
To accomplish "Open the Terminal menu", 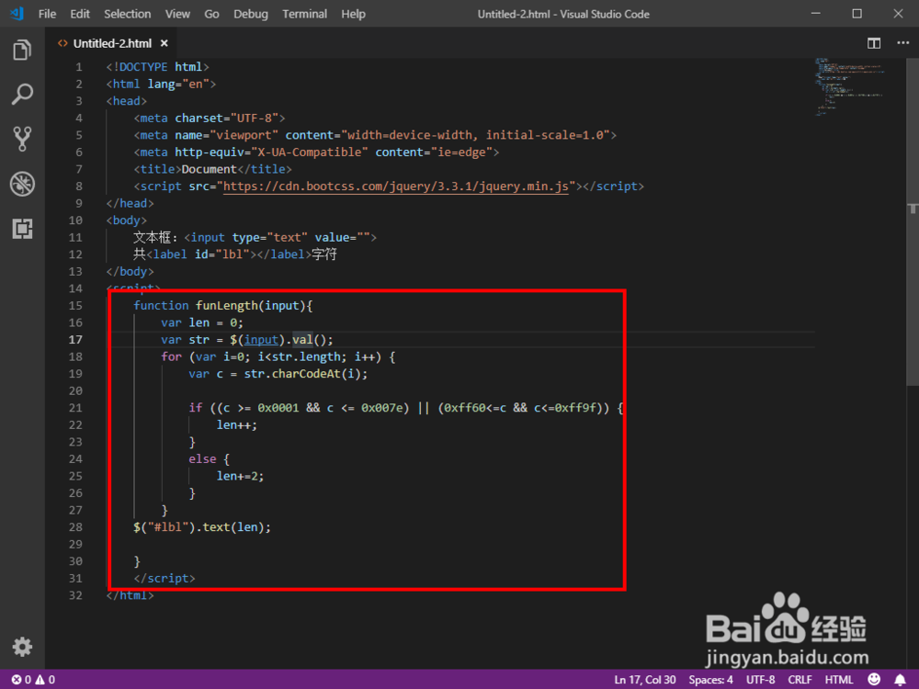I will (304, 14).
